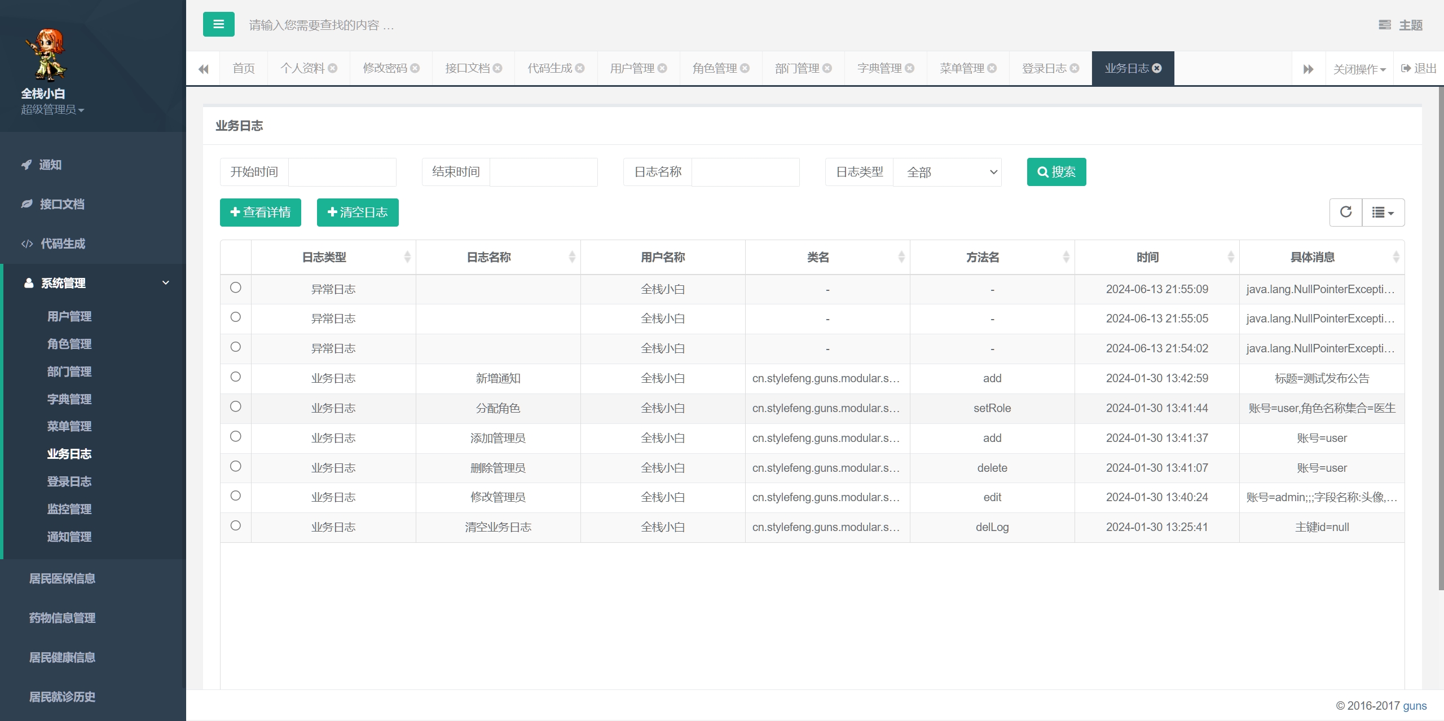
Task: Close the 菜单管理 tab via its x icon
Action: [992, 68]
